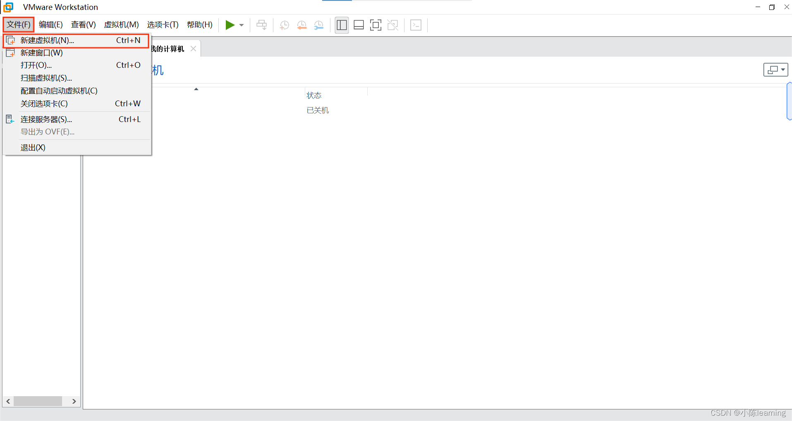Open the 编辑(E) menu
The height and width of the screenshot is (421, 792).
pyautogui.click(x=51, y=24)
